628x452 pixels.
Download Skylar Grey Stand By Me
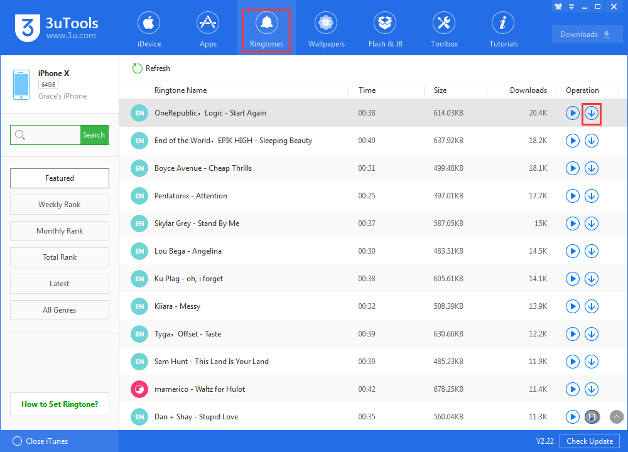point(592,223)
